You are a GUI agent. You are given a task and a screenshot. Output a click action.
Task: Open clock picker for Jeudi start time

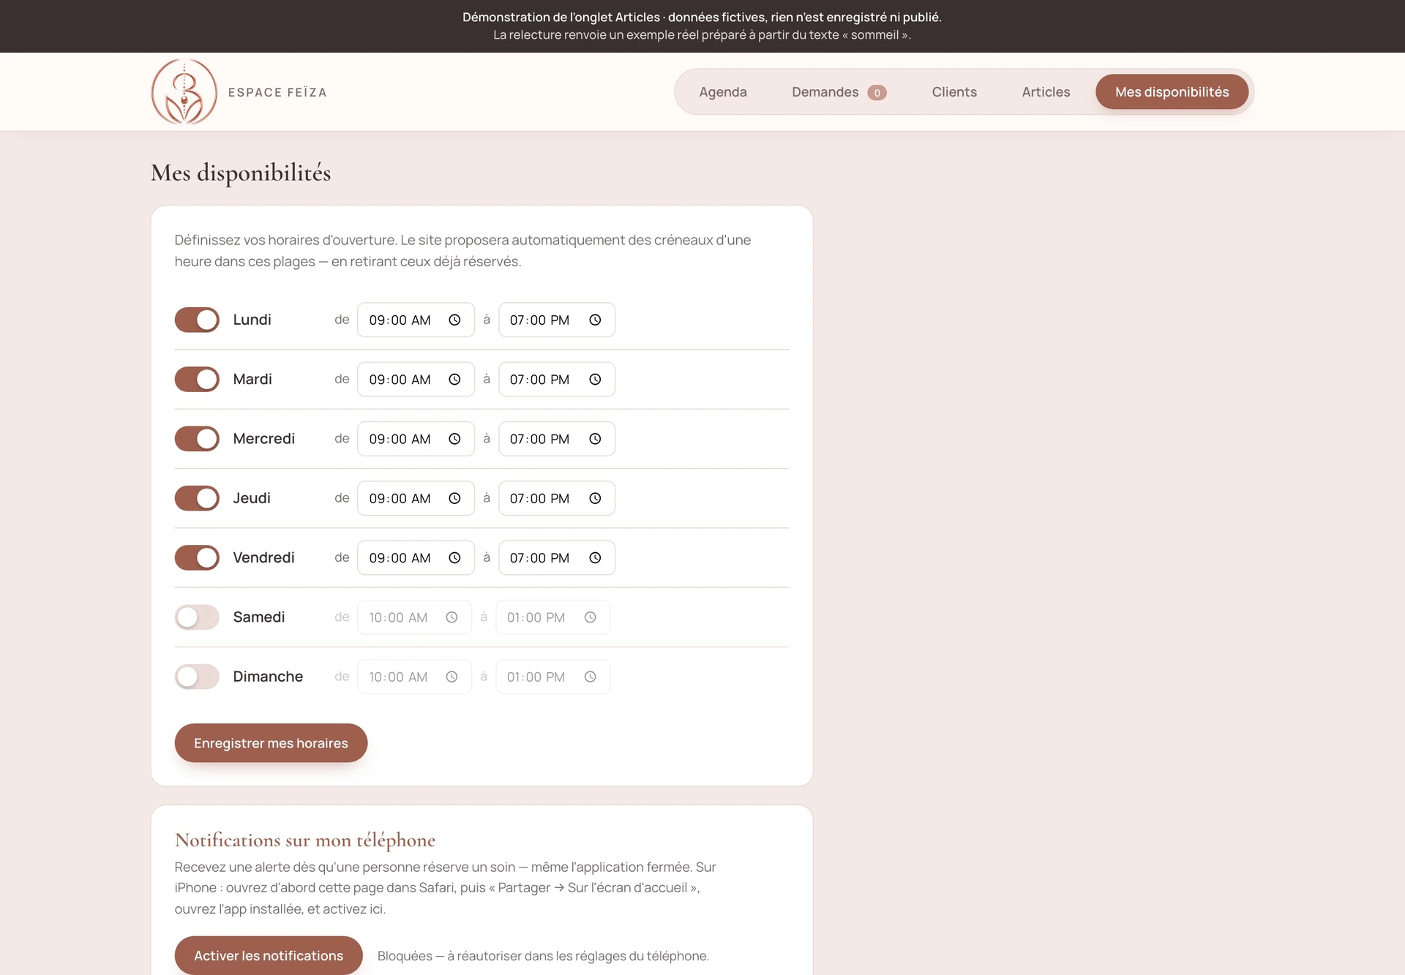[x=454, y=498]
